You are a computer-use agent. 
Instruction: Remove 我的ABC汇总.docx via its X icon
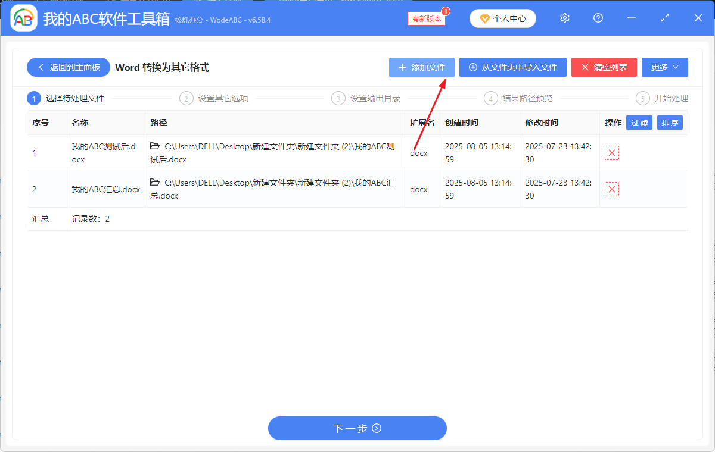(612, 189)
